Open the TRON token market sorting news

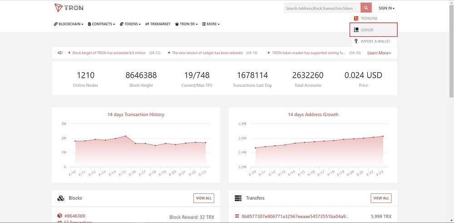point(309,53)
